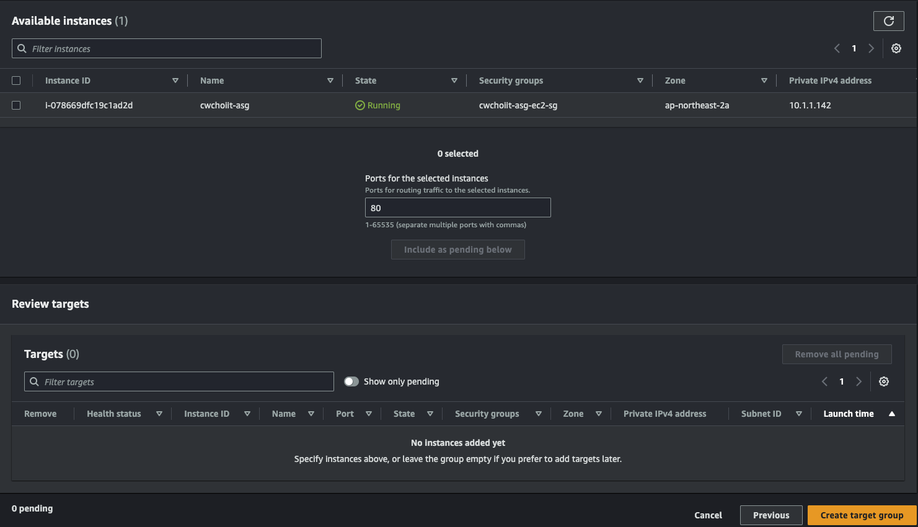Viewport: 918px width, 527px height.
Task: Go to previous page of targets
Action: (x=824, y=381)
